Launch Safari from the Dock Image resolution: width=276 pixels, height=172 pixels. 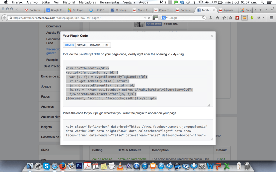(54, 166)
